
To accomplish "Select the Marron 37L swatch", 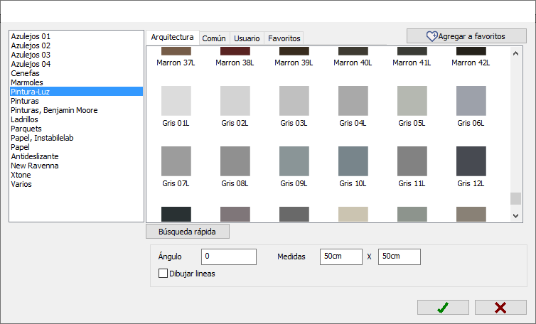I will 176,51.
